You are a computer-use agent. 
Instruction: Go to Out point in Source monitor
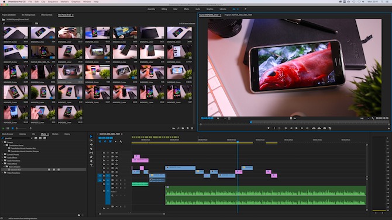pos(307,128)
